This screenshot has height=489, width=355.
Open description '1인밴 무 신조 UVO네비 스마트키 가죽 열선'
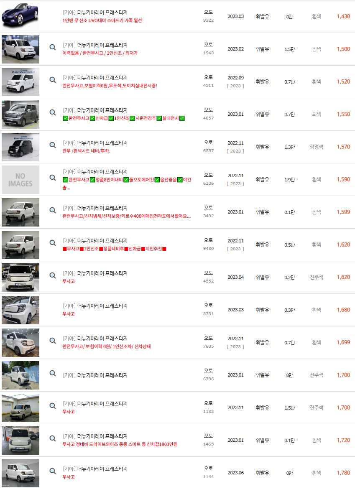pos(102,20)
